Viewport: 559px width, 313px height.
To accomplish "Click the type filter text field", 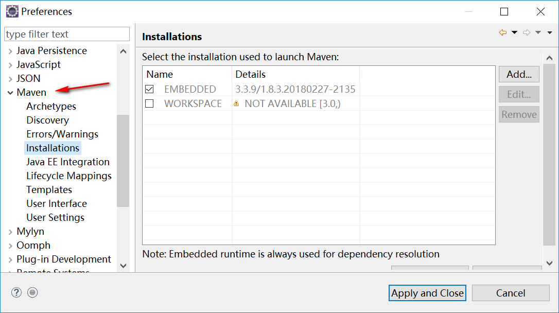I will pos(67,34).
